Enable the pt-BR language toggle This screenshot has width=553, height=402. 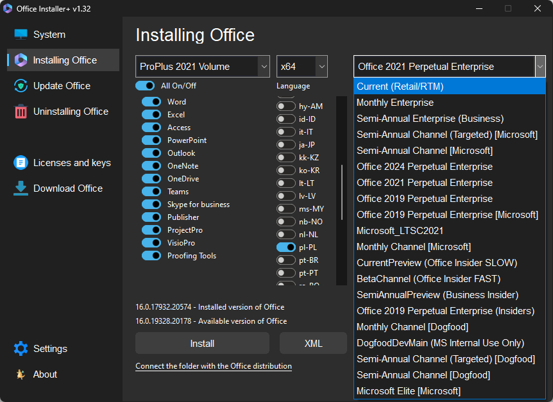point(286,260)
